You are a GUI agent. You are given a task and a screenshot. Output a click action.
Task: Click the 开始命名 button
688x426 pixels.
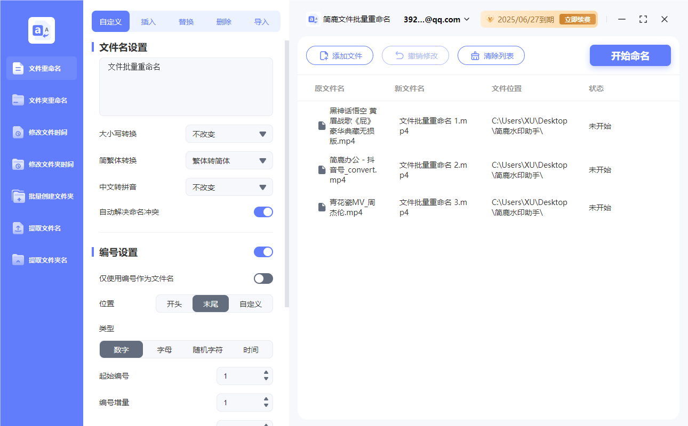pos(630,55)
